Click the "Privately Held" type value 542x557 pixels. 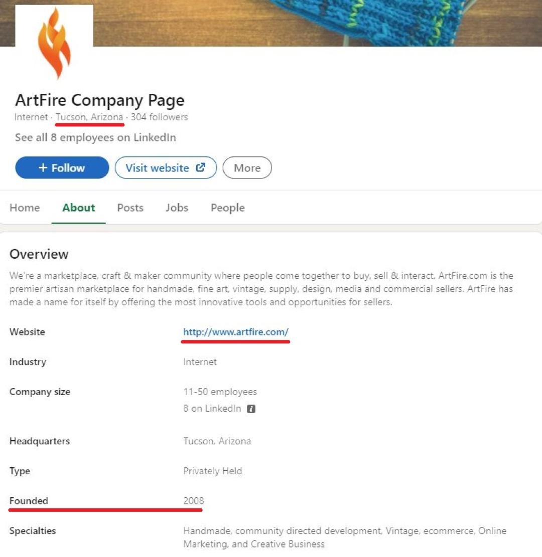click(212, 471)
